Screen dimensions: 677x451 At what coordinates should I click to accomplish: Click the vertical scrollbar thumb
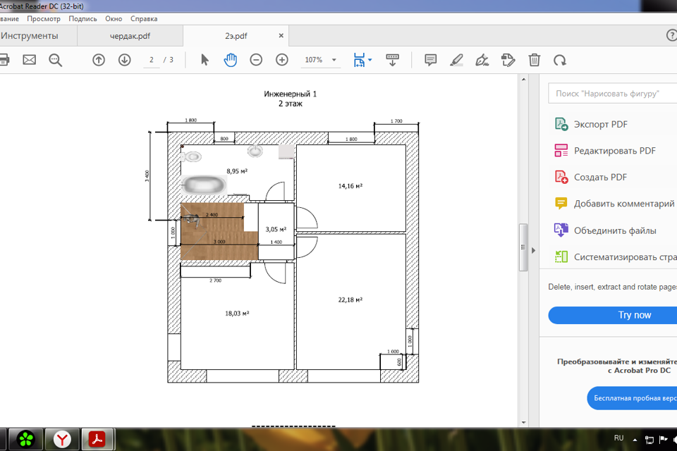[x=523, y=247]
